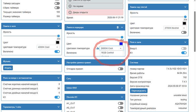Click brightness slider in Лампа над плитой
Image resolution: width=196 pixels, height=112 pixels.
coord(158,17)
